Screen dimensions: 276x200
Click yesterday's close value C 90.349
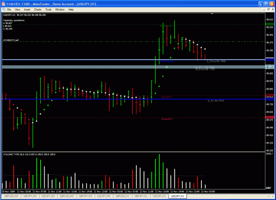(x=8, y=29)
